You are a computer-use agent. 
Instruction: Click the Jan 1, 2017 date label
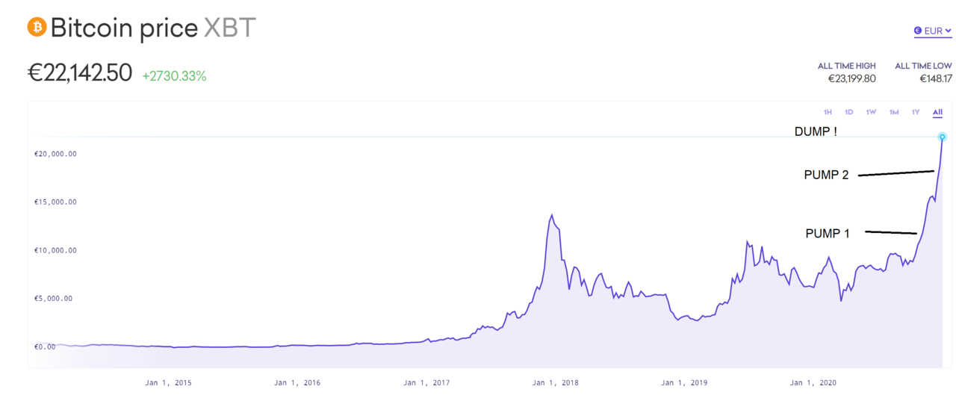coord(426,383)
